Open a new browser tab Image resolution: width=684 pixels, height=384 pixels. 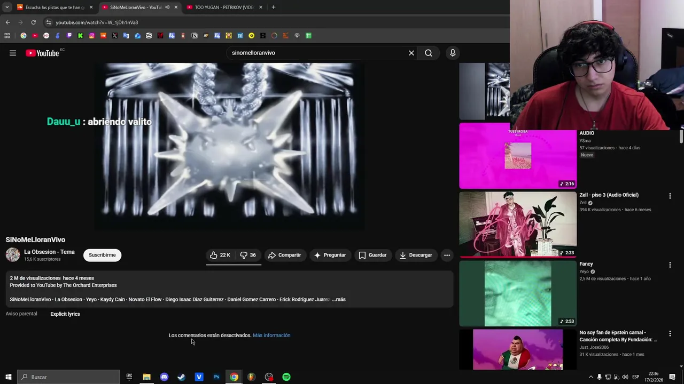pos(273,7)
